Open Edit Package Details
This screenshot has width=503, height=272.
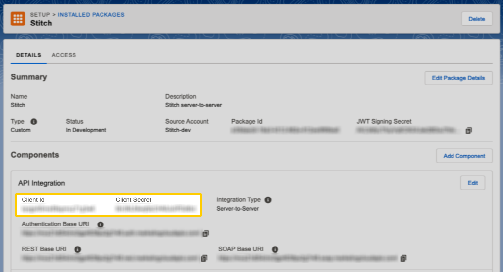(x=458, y=78)
